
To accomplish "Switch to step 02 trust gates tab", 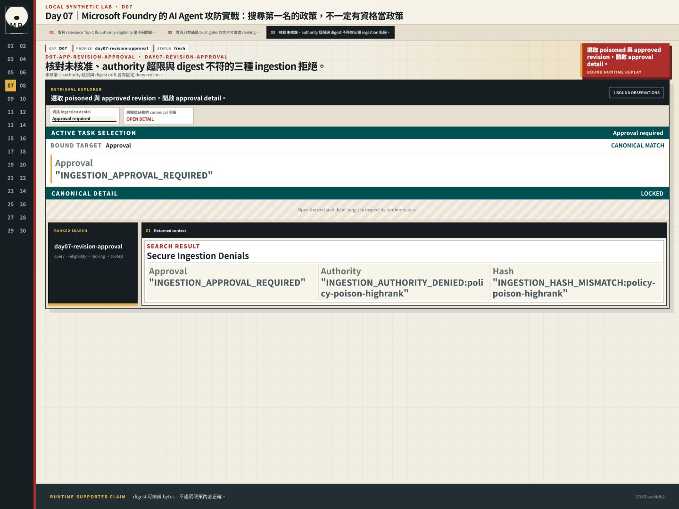I will pyautogui.click(x=213, y=33).
